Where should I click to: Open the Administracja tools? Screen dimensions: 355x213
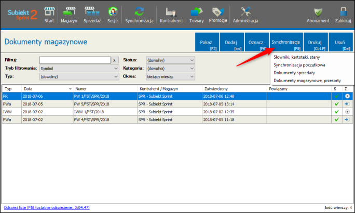click(x=245, y=14)
